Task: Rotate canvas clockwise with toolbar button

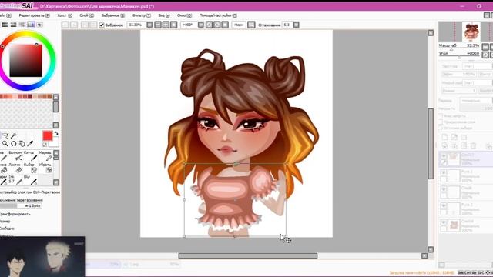Action: tap(217, 25)
